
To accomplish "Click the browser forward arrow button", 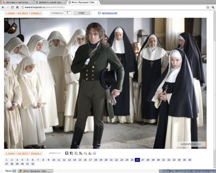I will point(7,7).
